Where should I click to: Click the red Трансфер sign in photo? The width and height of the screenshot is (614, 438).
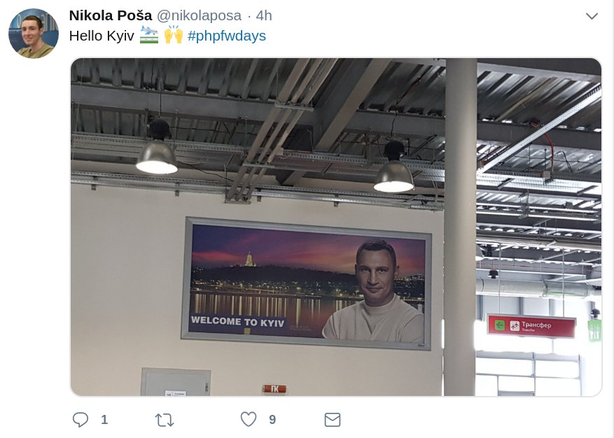coord(531,325)
